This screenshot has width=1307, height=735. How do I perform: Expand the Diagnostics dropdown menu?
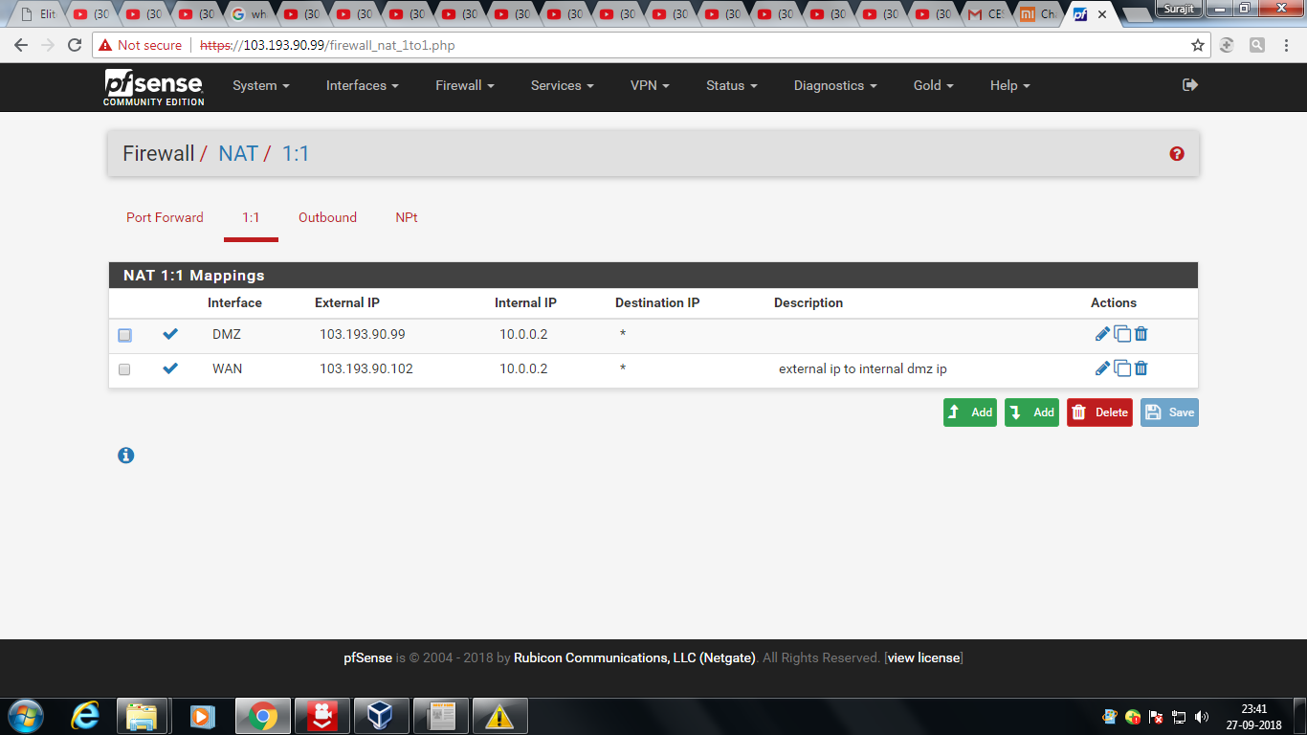834,85
